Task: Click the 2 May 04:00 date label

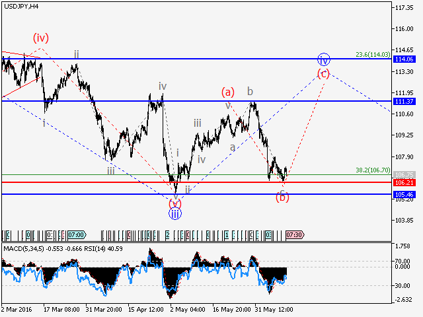Action: click(188, 310)
